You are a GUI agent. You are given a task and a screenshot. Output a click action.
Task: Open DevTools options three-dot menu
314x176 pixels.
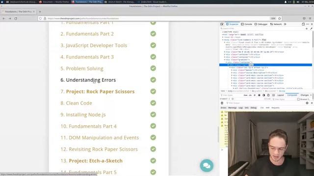coord(308,24)
